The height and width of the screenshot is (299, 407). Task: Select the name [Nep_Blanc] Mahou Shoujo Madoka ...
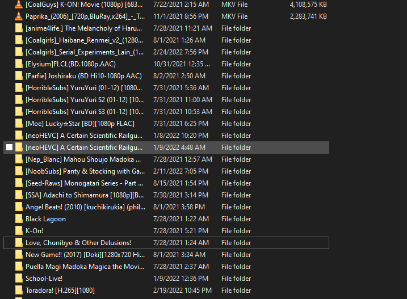[83, 159]
